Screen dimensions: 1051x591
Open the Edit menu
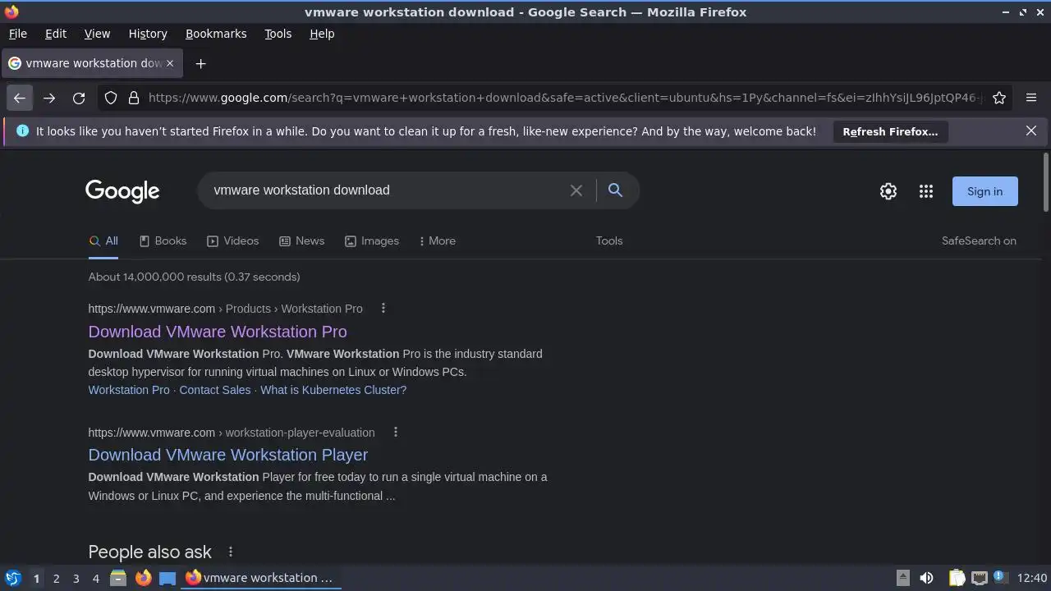[56, 34]
